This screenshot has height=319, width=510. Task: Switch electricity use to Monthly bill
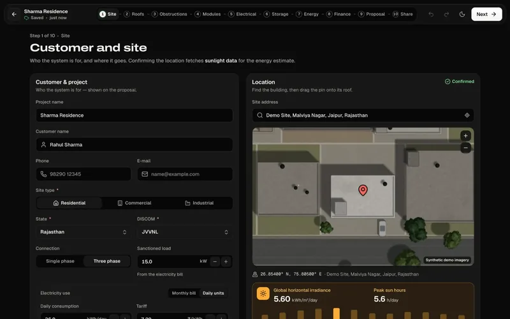point(184,293)
